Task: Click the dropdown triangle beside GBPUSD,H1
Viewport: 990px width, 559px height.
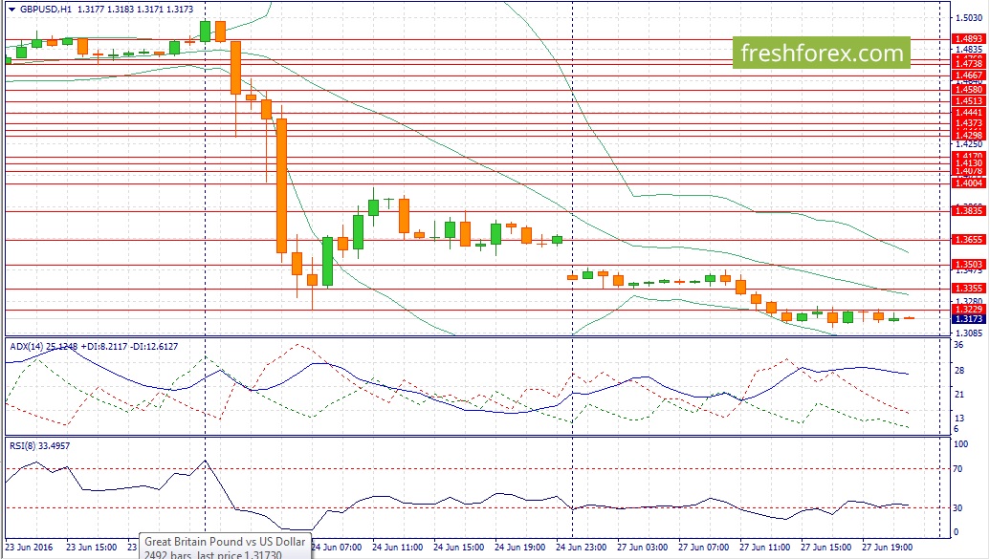Action: click(10, 9)
